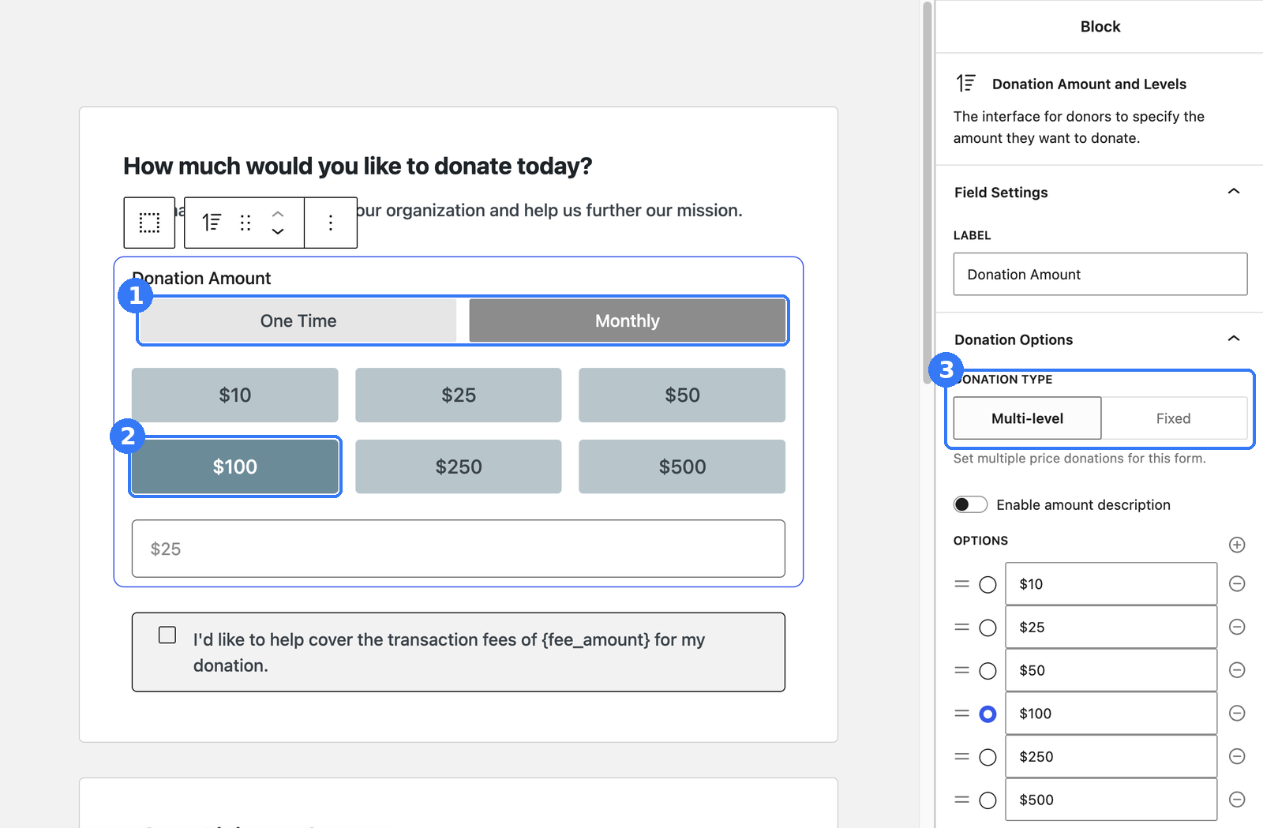
Task: Click the $100 donation amount button
Action: point(235,466)
